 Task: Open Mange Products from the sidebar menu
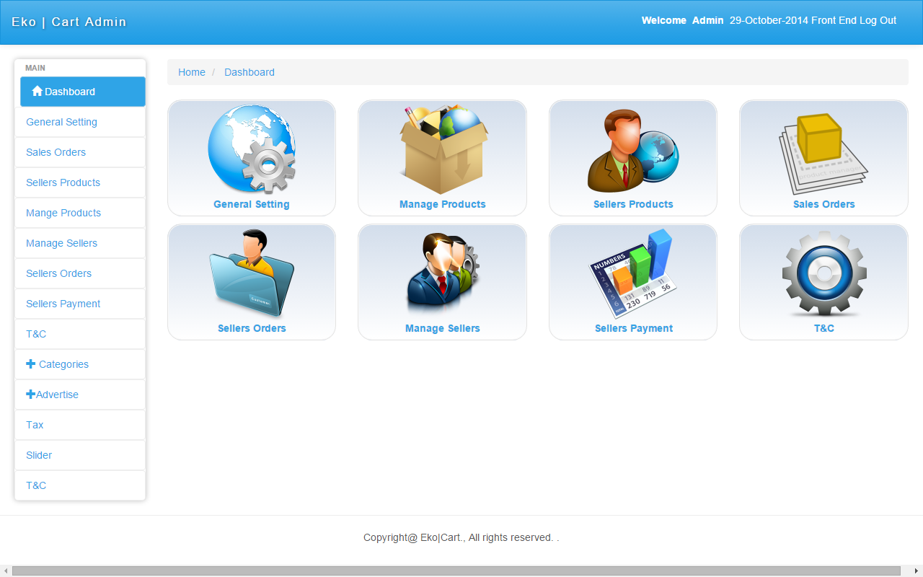(63, 213)
